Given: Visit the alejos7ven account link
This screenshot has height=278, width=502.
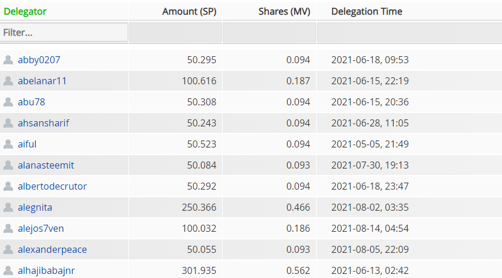Looking at the screenshot, I should [42, 228].
